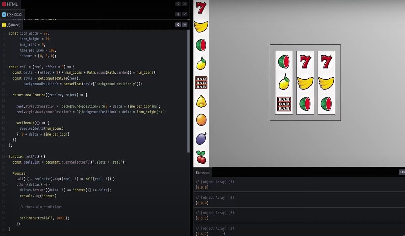Click the watermelon in the sprite strip
Screen dimensions: 405x236
[x=201, y=45]
